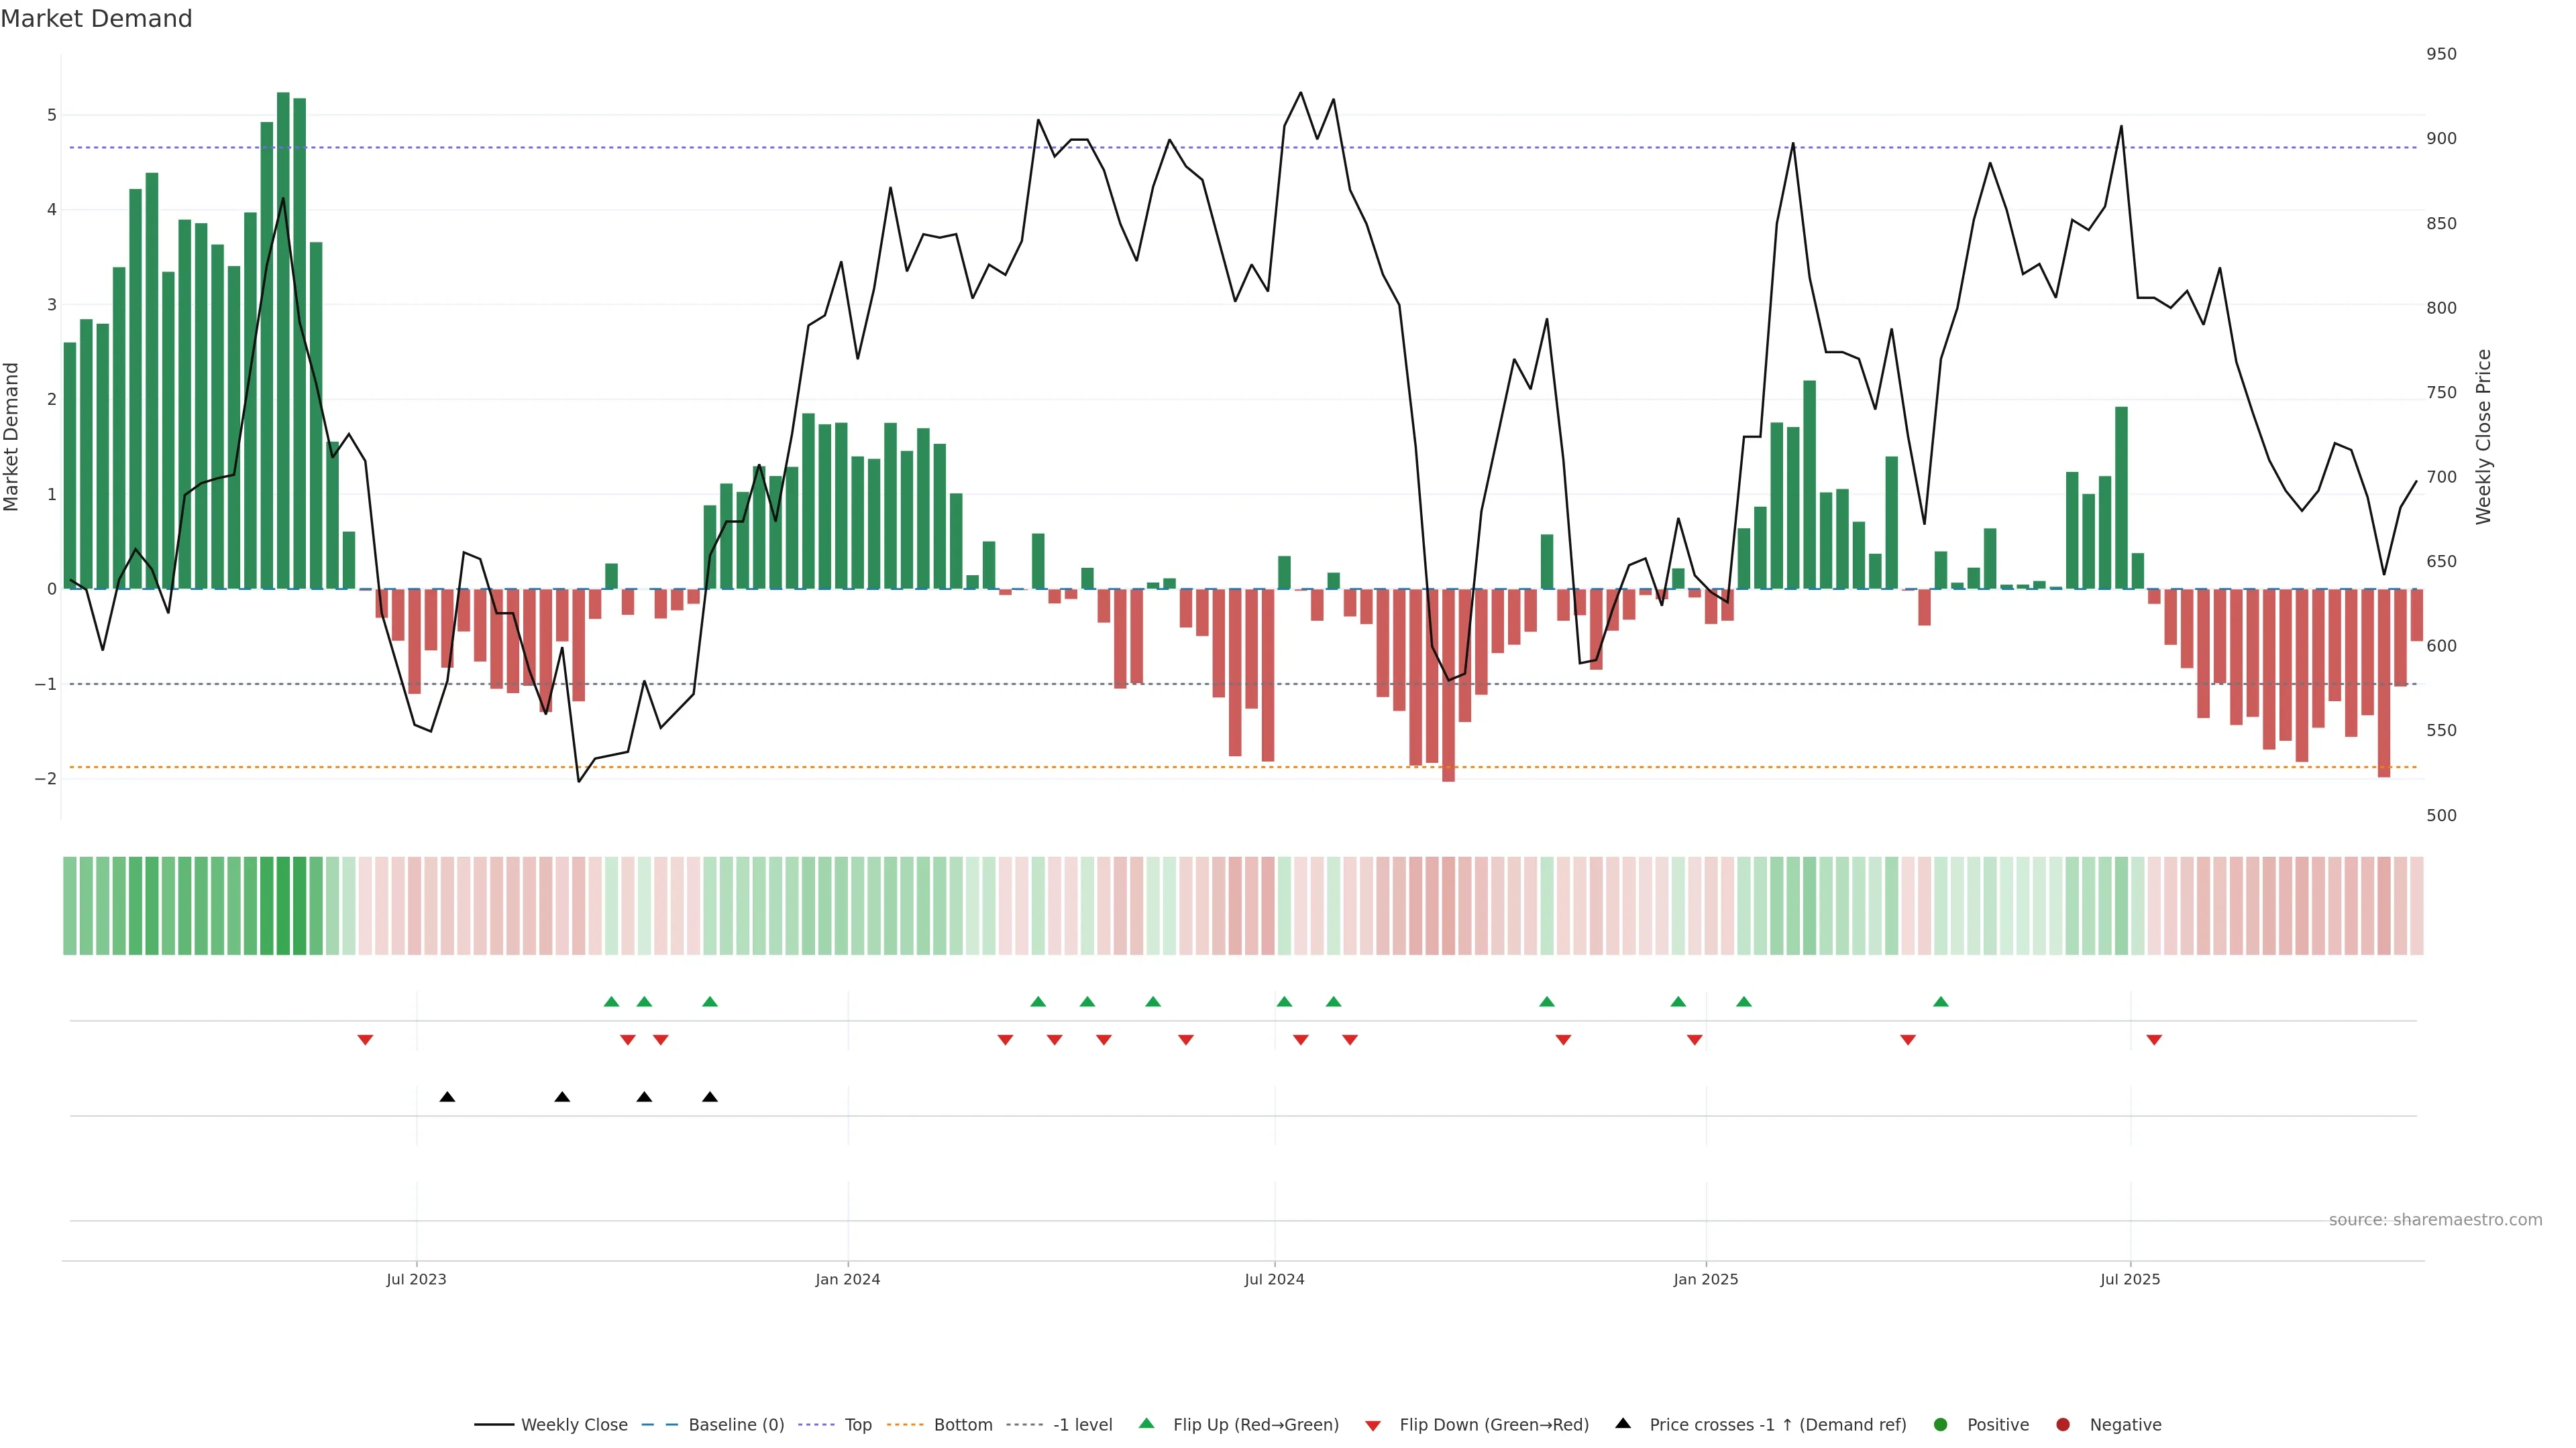Click the leftmost black triangle marker after Jul 2023

tap(447, 1097)
